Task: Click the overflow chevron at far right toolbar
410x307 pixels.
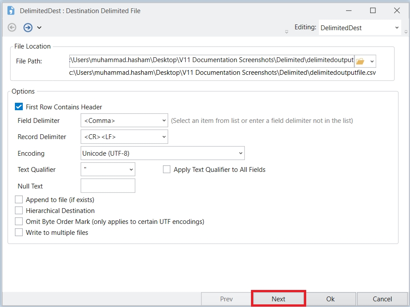Action: pyautogui.click(x=406, y=31)
